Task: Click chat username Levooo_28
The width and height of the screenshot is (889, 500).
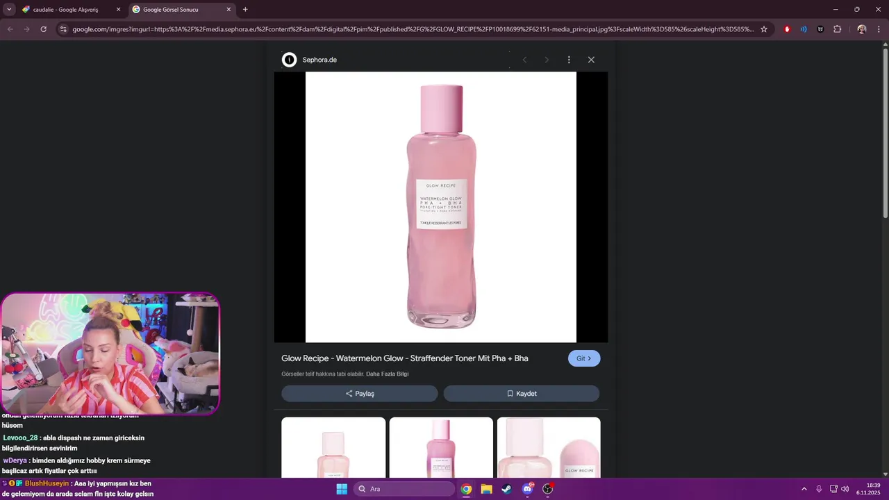Action: (21, 438)
